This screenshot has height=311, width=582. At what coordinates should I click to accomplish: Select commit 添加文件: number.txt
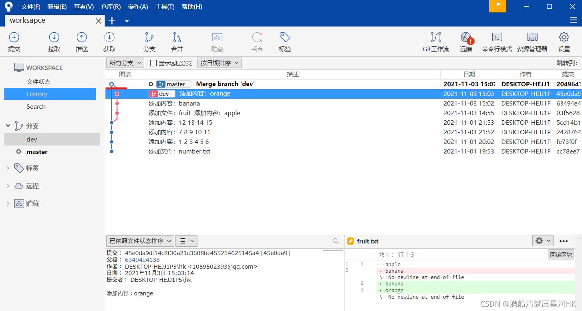(x=344, y=151)
